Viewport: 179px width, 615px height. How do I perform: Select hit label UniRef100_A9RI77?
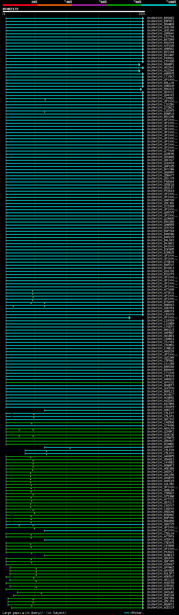[161, 410]
